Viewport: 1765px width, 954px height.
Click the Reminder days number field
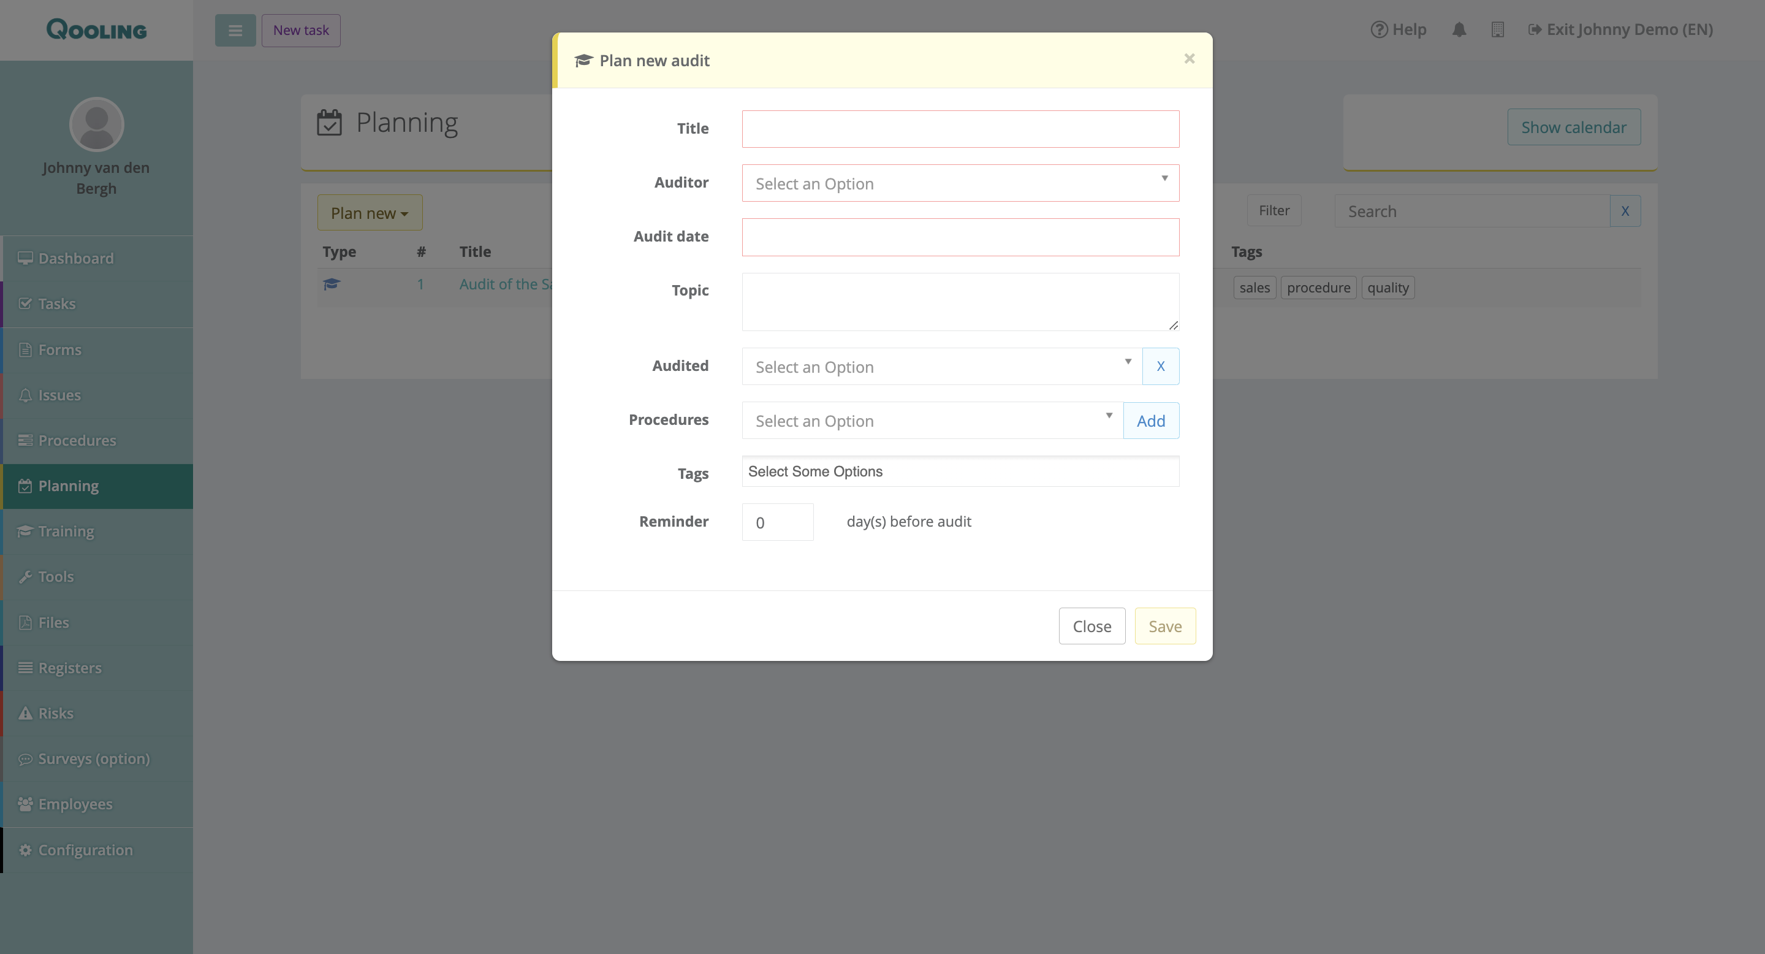click(x=777, y=522)
